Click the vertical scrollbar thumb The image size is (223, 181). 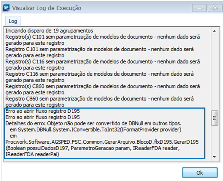coord(215,119)
